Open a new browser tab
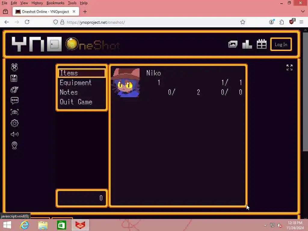308x231 pixels. [85, 12]
